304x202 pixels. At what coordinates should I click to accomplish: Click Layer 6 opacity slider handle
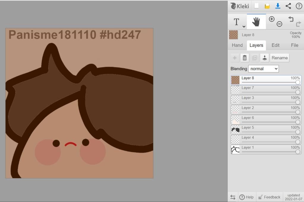point(298,122)
